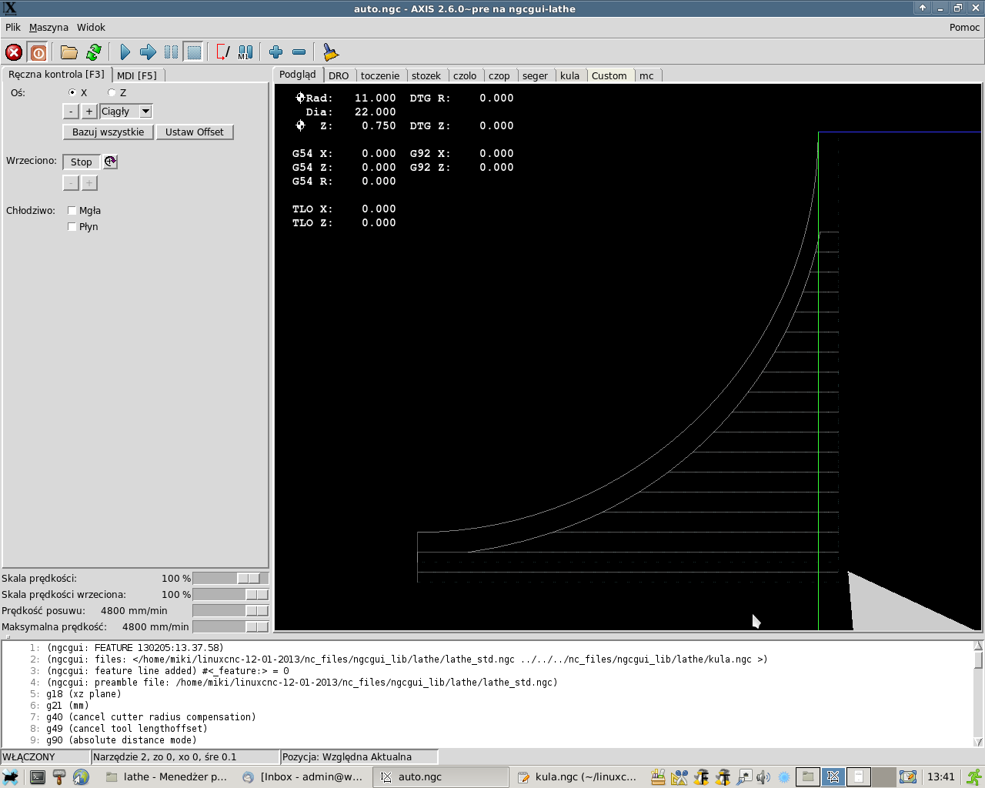Viewport: 985px width, 788px height.
Task: Adjust Skala prędkości wrzeciona slider
Action: [231, 594]
